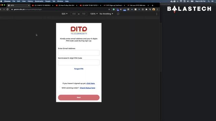Click the lock icon in the address bar
The image size is (216, 121).
pyautogui.click(x=12, y=9)
